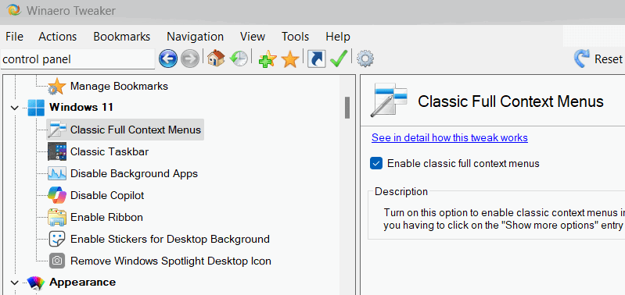Select Remove Windows Spotlight Desktop Icon

coord(171,261)
